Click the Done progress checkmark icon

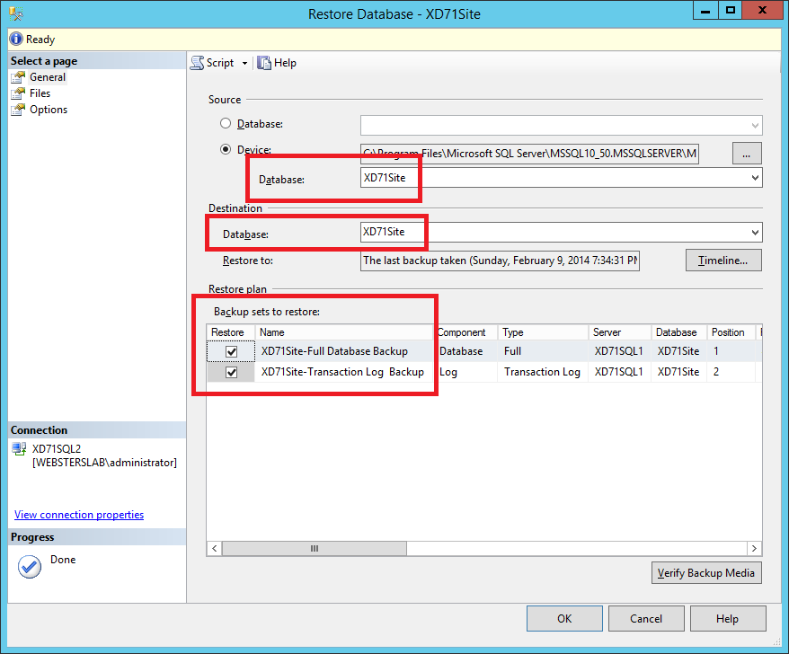30,566
